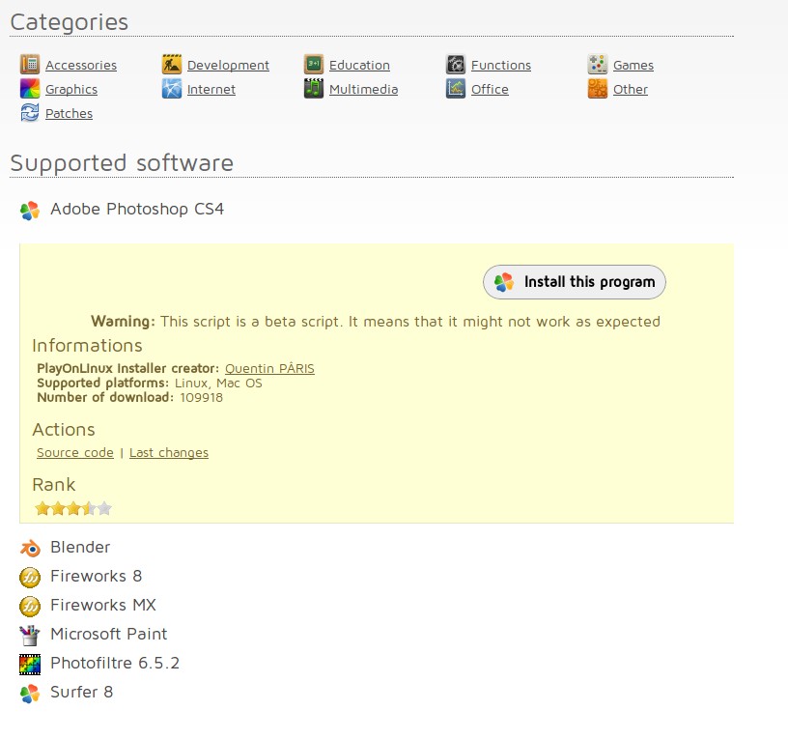The height and width of the screenshot is (739, 788).
Task: Open the Graphics category link
Action: [71, 90]
